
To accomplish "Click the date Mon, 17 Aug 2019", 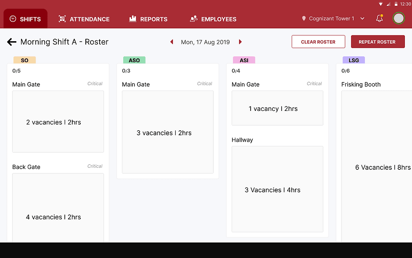I will coord(205,42).
